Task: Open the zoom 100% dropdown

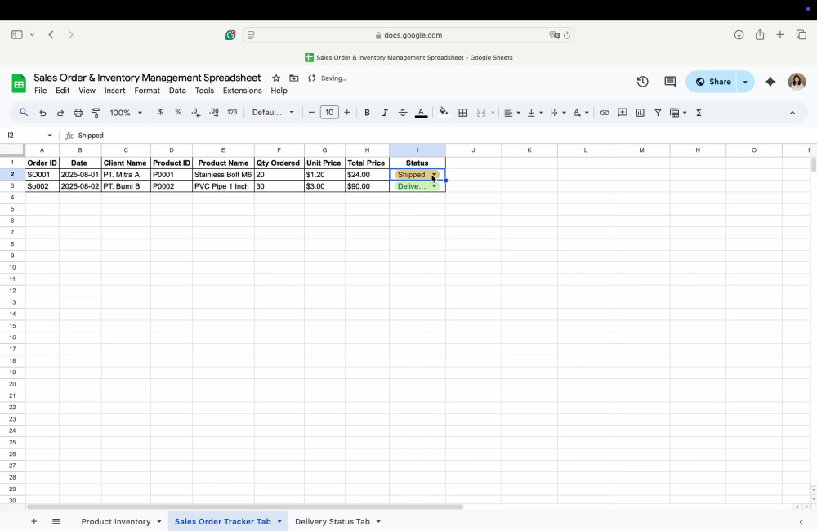Action: [126, 113]
